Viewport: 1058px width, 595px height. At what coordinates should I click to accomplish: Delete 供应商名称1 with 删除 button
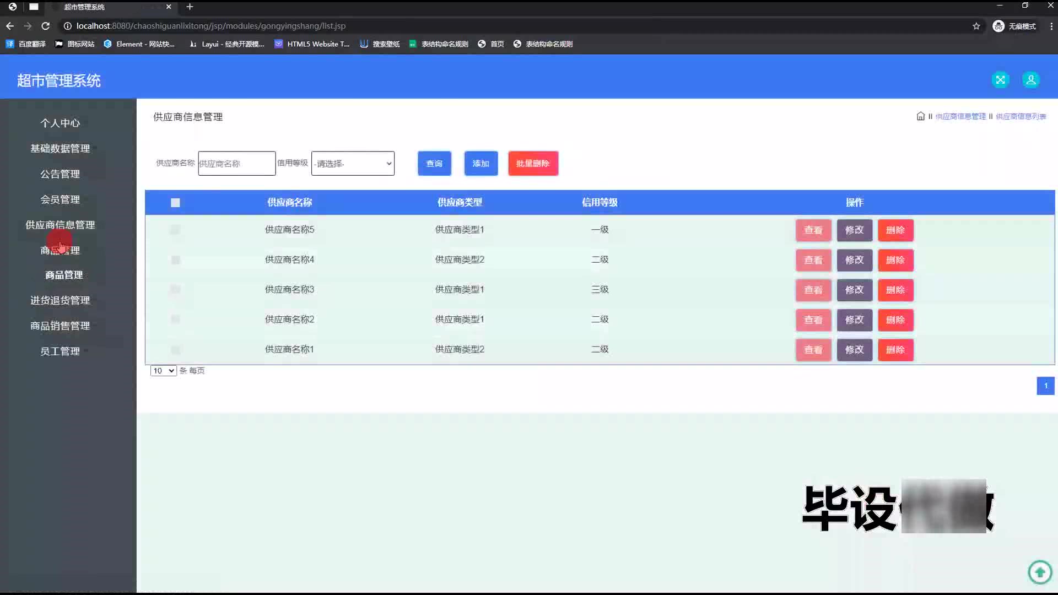coord(895,350)
